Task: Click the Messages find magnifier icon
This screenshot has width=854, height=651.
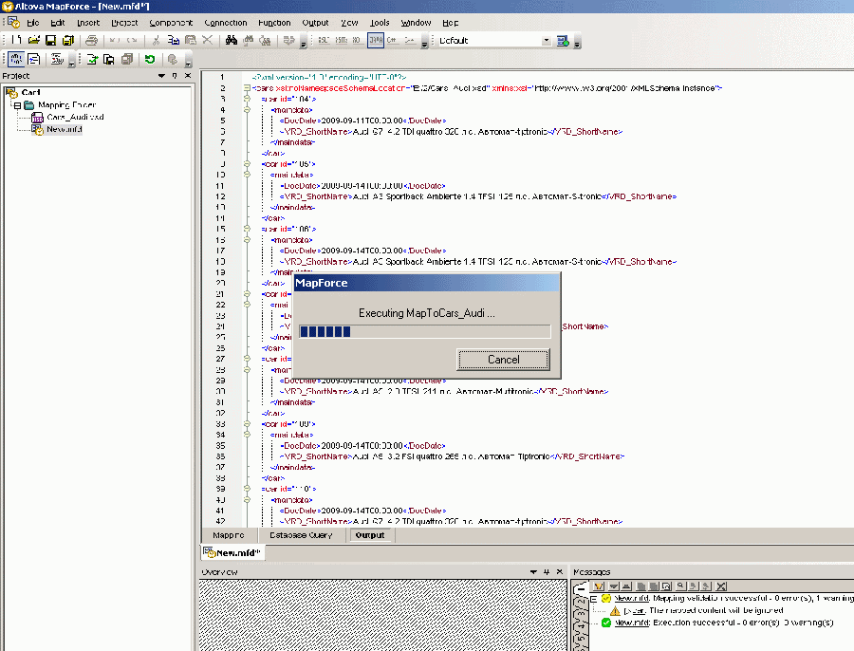Action: pyautogui.click(x=680, y=586)
